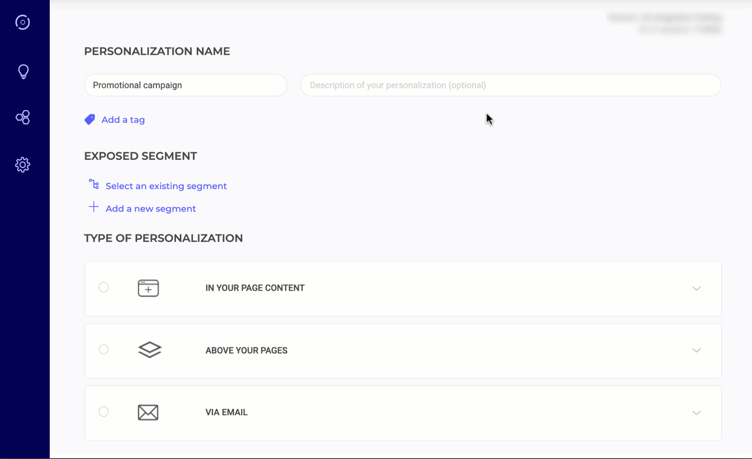The image size is (752, 459).
Task: Select the In Your Page Content radio button
Action: tap(104, 287)
